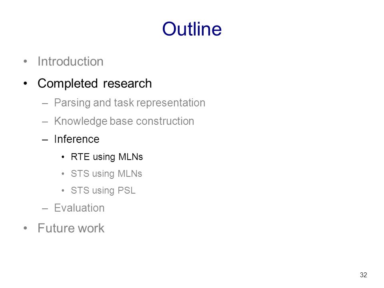
Task: Click the Outline slide title
Action: click(192, 29)
